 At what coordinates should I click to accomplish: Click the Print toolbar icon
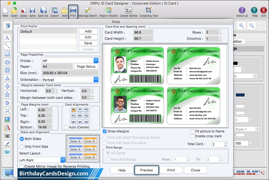click(x=73, y=12)
